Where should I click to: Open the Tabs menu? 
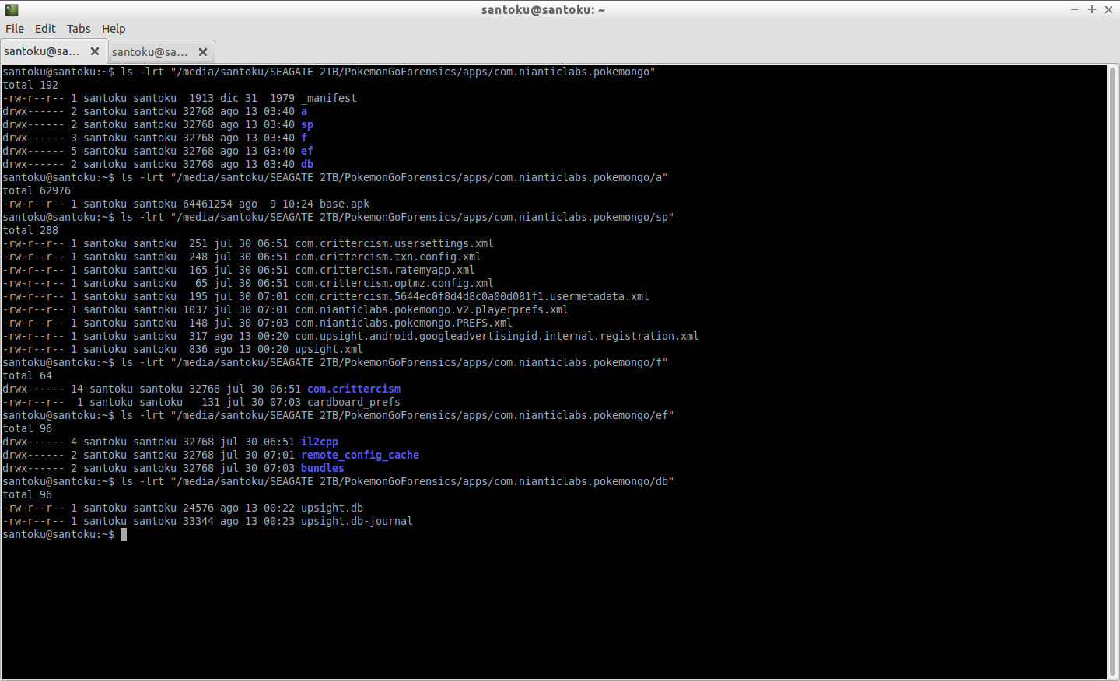[79, 29]
